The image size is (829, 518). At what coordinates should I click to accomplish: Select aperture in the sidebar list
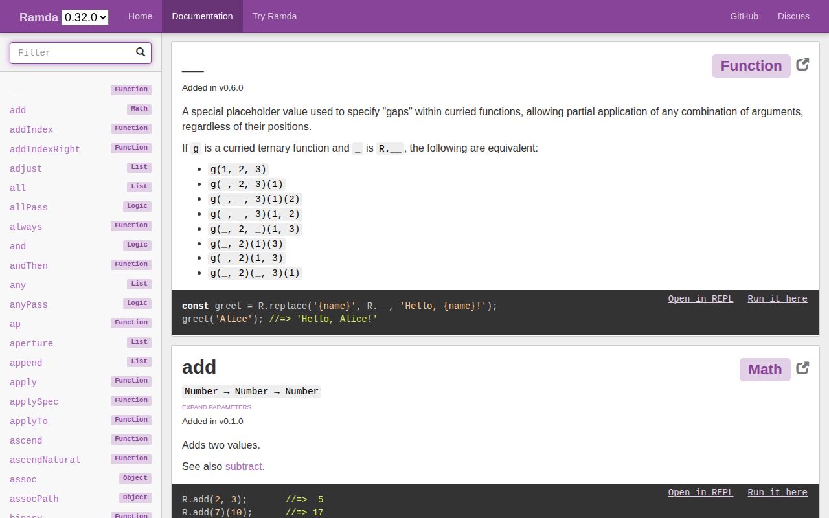(80, 343)
